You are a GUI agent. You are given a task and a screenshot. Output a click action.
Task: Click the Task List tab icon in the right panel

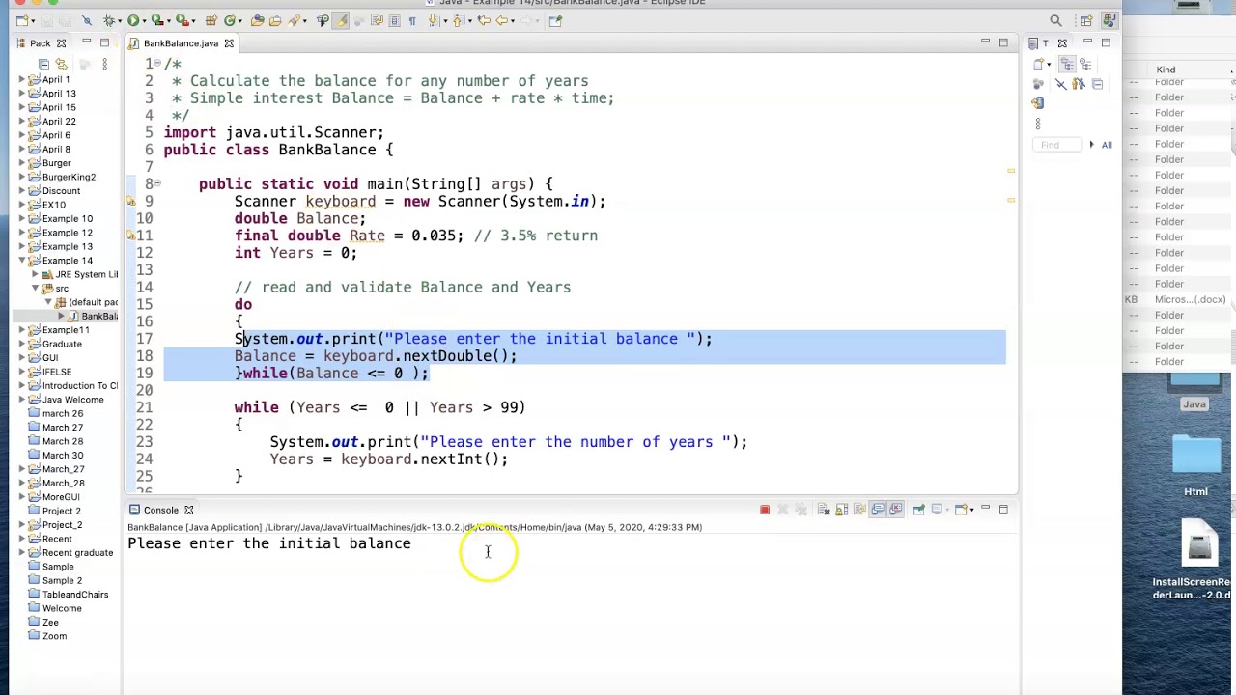tap(1033, 43)
